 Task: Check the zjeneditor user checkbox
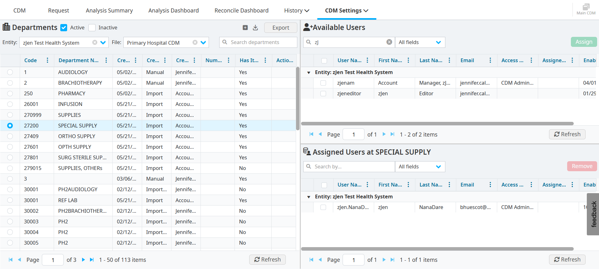click(323, 93)
